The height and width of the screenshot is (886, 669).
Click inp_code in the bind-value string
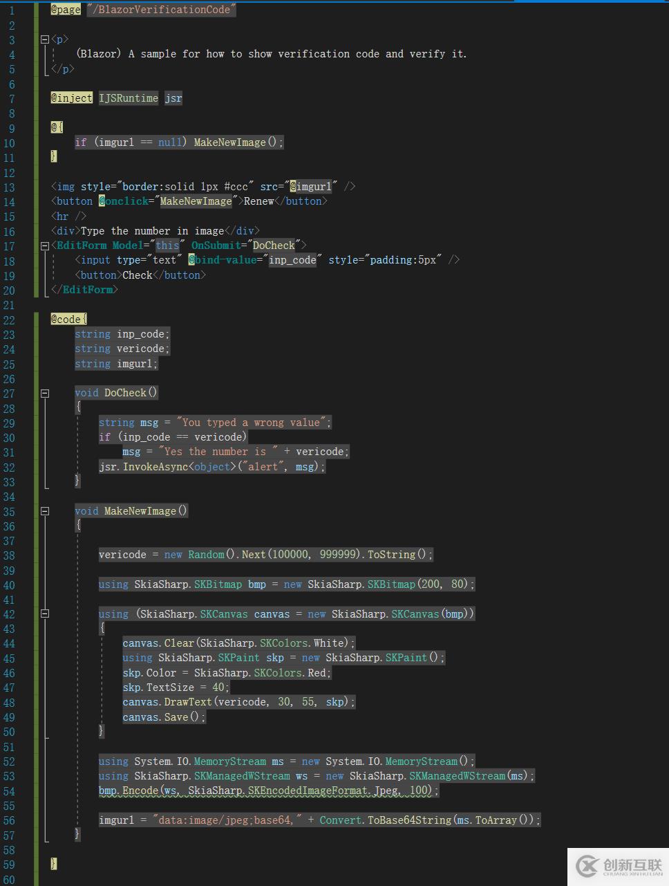pos(292,260)
